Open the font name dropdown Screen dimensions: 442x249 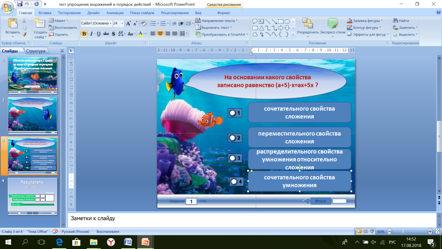coord(110,23)
